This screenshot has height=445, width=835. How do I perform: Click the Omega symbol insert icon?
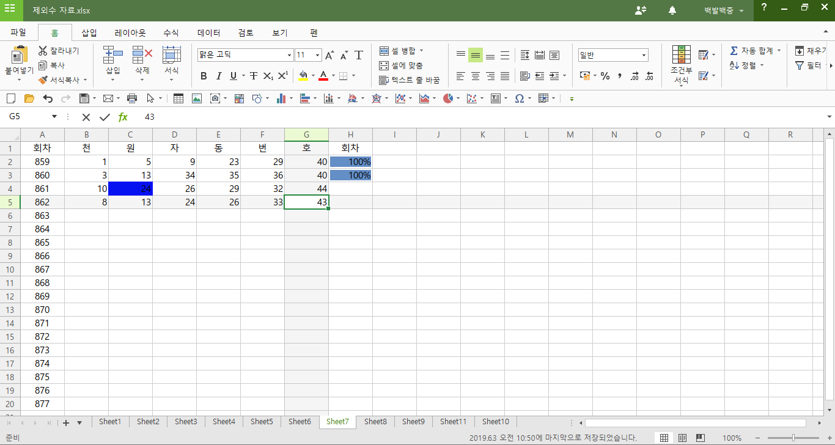tap(519, 98)
